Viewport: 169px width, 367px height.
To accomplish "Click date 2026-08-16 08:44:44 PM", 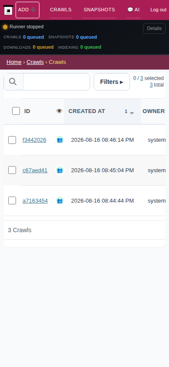I will pyautogui.click(x=102, y=201).
